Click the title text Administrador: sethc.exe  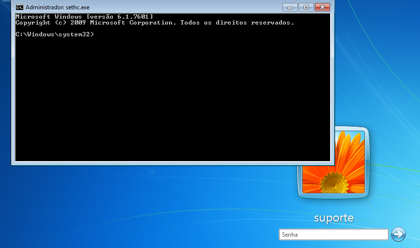57,7
